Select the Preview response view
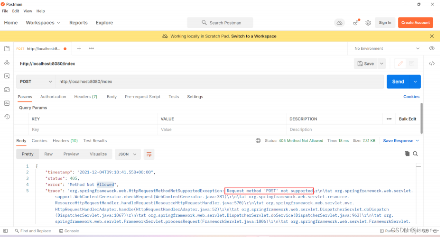446x238 pixels. pos(71,155)
